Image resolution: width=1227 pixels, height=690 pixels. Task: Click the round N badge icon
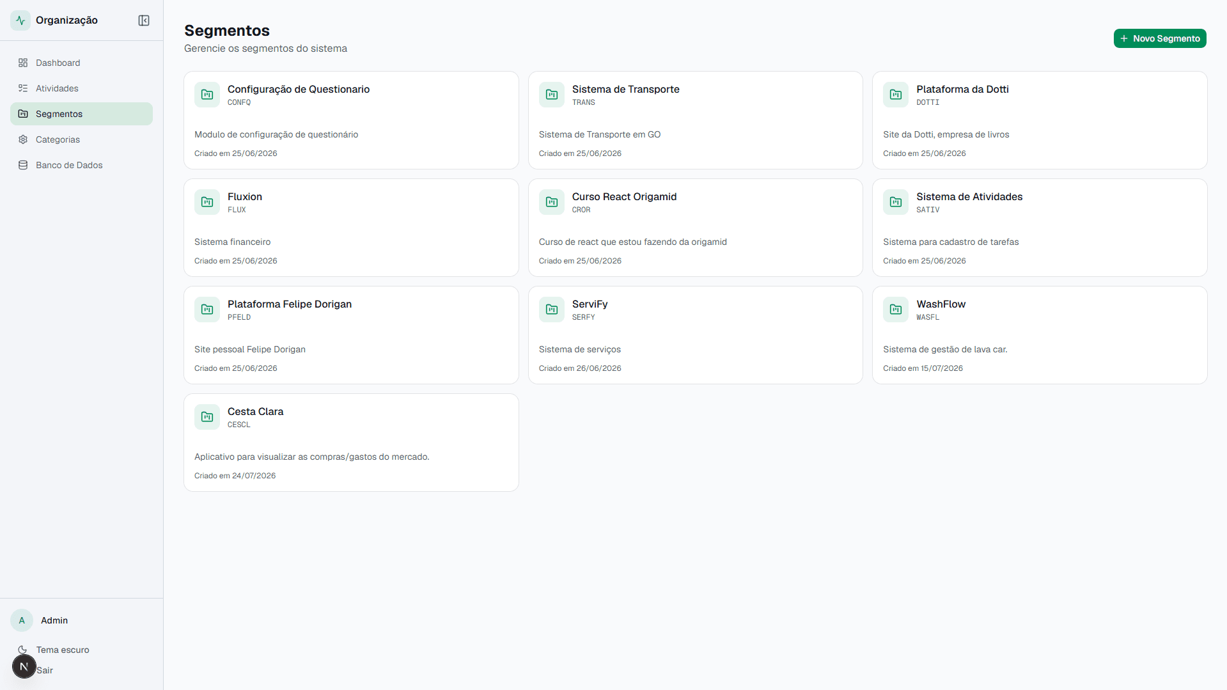[24, 666]
